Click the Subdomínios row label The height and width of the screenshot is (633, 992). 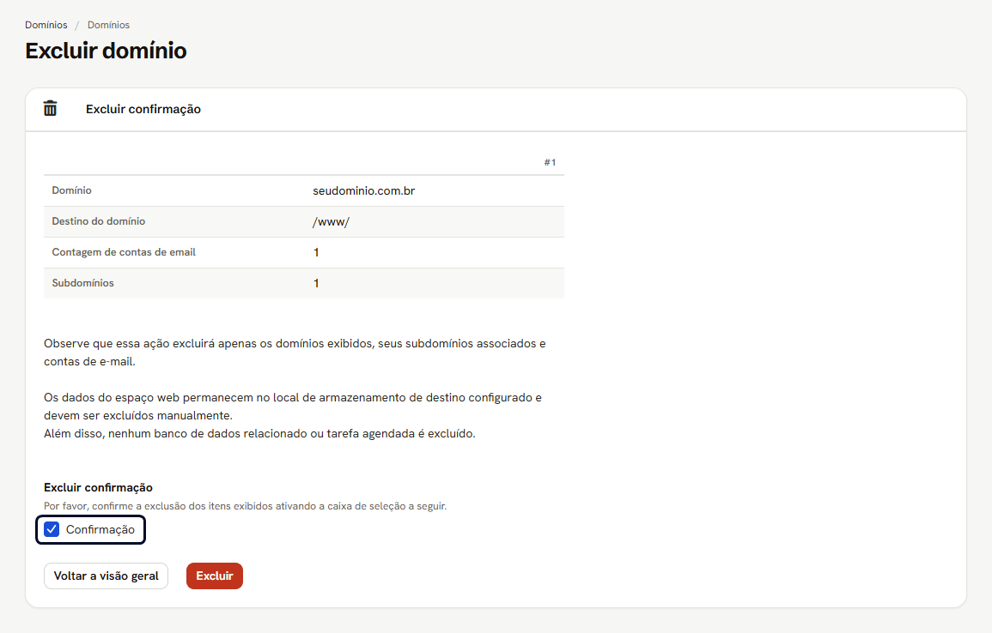click(82, 283)
